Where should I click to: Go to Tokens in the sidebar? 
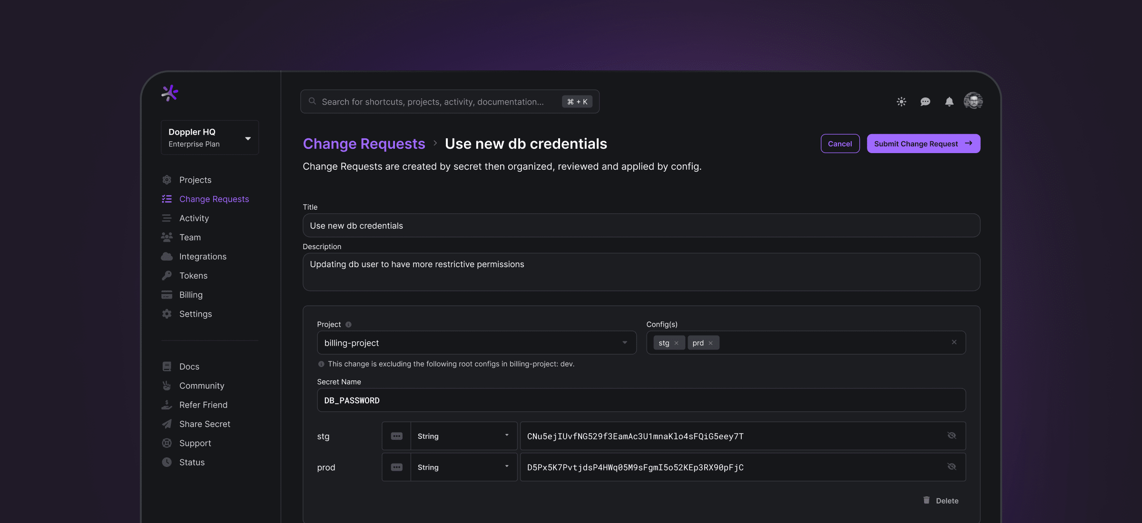pyautogui.click(x=193, y=276)
